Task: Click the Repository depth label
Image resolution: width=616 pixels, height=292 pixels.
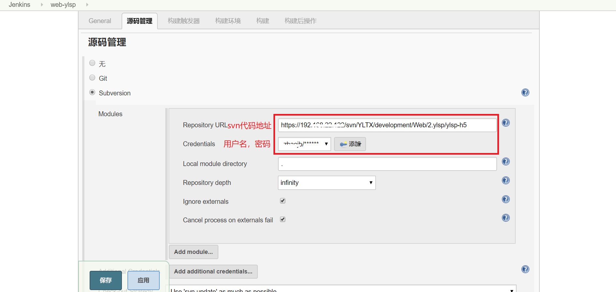Action: (x=207, y=183)
